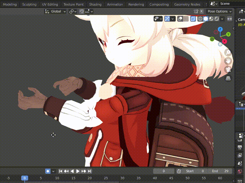Click the zoom magnifier viewport icon
Image resolution: width=245 pixels, height=183 pixels.
click(x=228, y=53)
